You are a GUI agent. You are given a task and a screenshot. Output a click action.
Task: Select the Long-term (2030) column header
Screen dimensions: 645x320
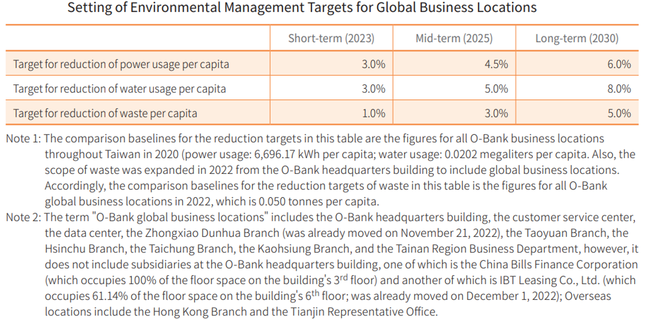[577, 38]
